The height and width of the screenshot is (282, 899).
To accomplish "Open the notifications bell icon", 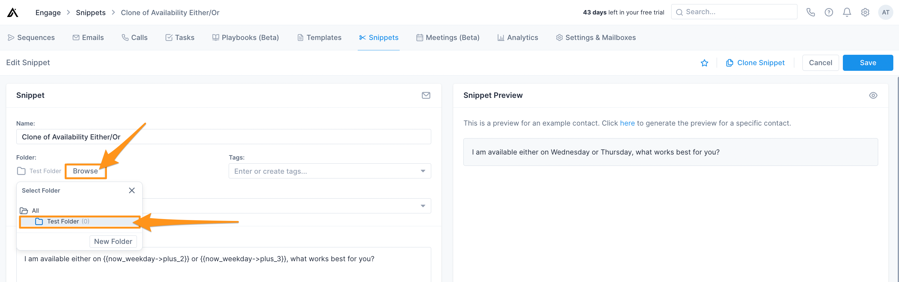I will [x=847, y=12].
